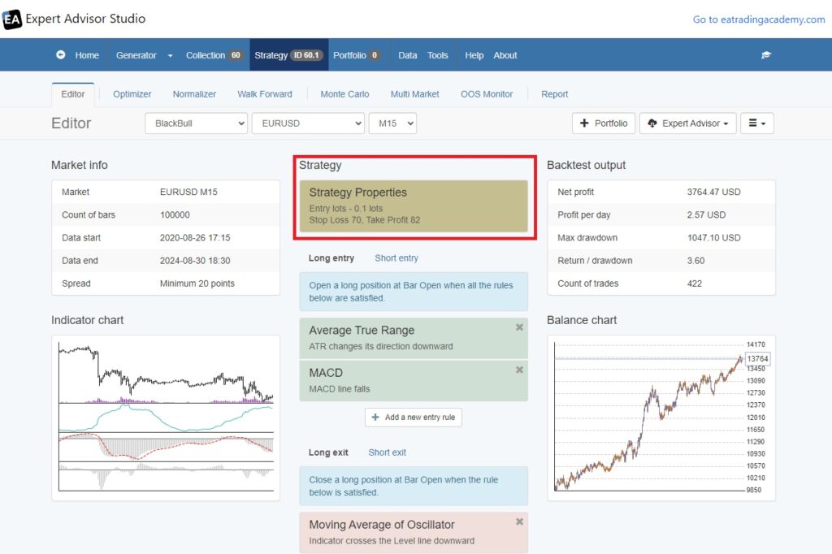Click Add a new entry rule
This screenshot has width=832, height=554.
[x=414, y=417]
